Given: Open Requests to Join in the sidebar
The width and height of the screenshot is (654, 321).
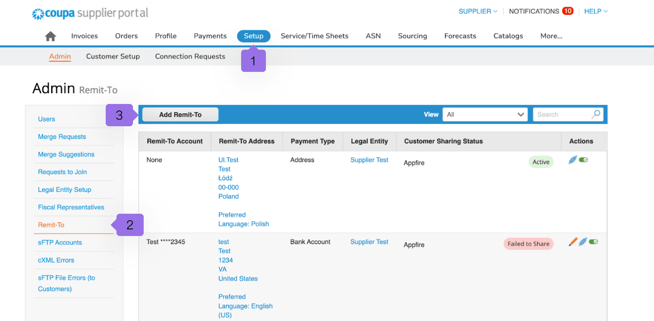Looking at the screenshot, I should tap(62, 172).
